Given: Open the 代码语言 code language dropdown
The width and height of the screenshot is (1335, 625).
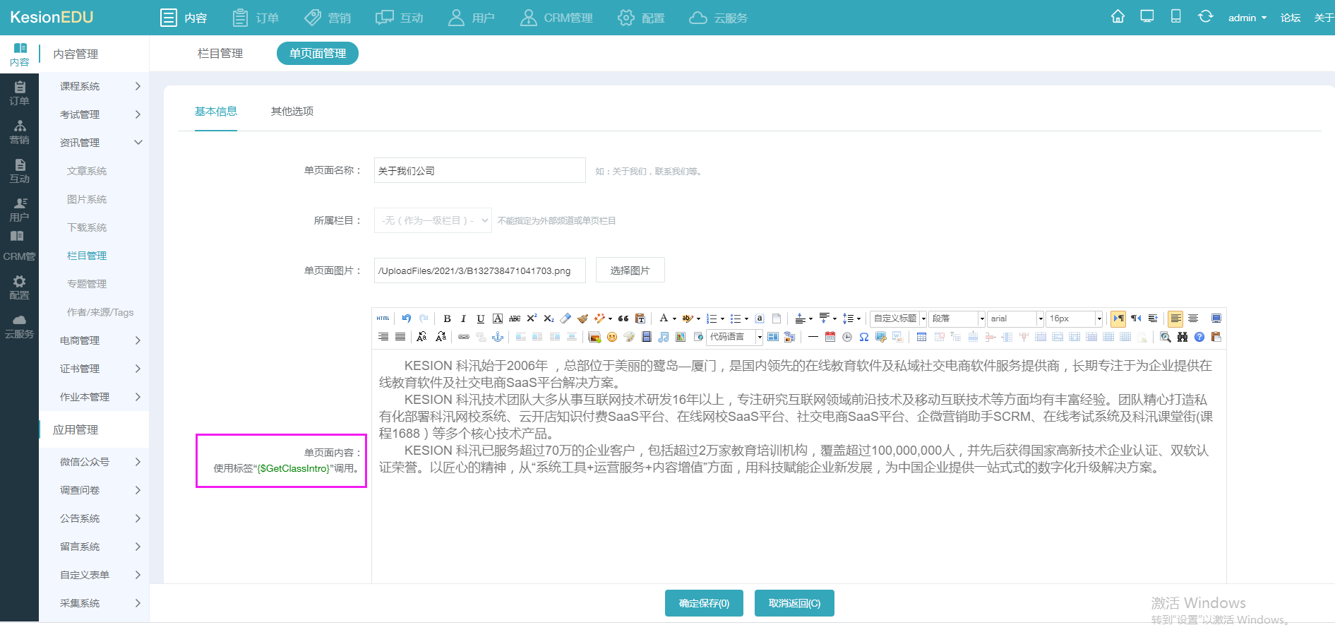Looking at the screenshot, I should 735,337.
